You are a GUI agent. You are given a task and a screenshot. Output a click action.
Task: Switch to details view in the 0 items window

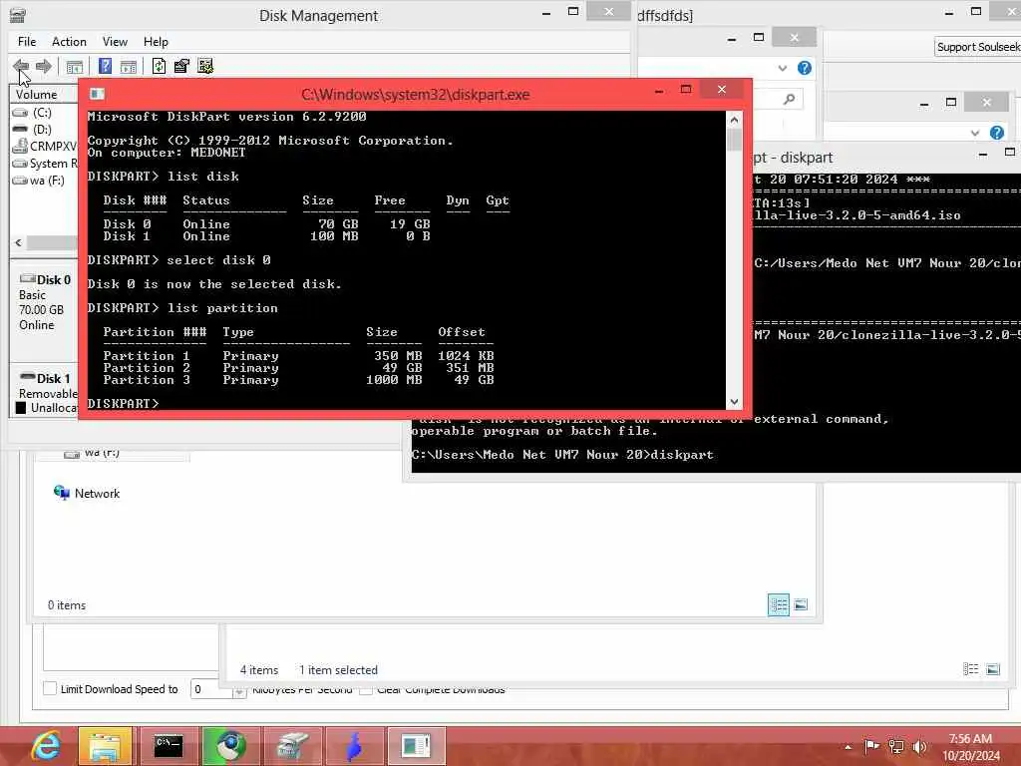[778, 604]
